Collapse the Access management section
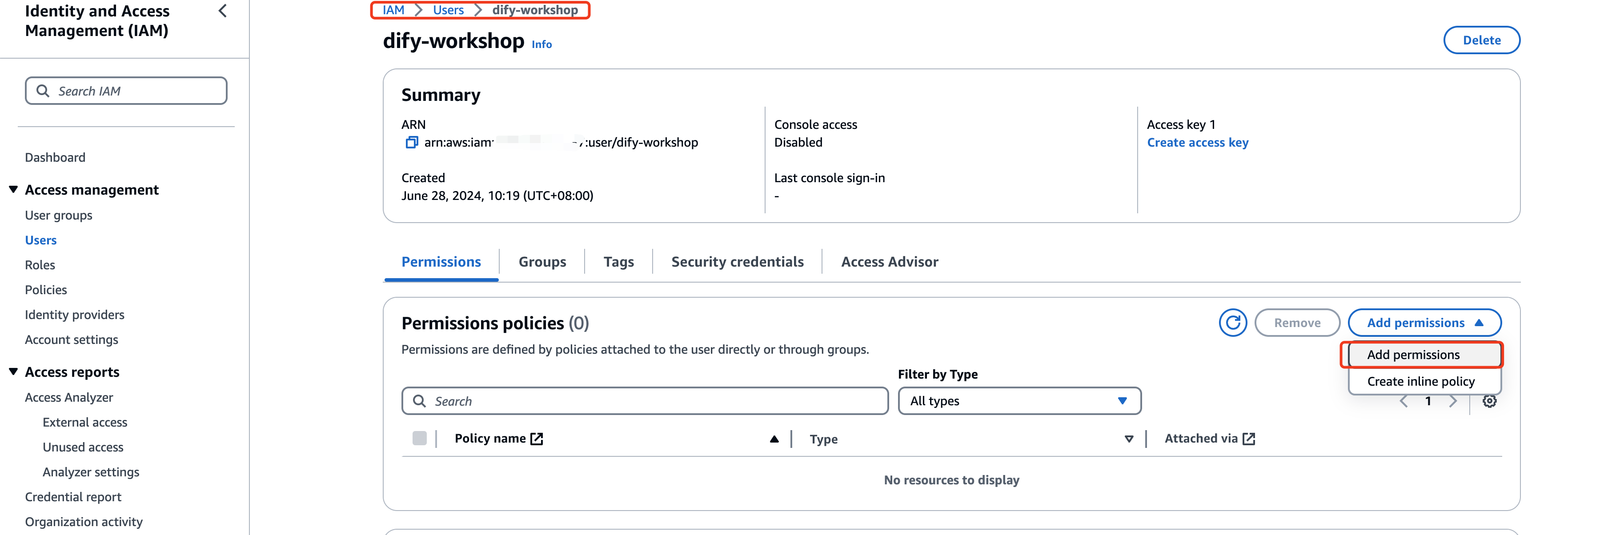The image size is (1612, 535). coord(13,190)
